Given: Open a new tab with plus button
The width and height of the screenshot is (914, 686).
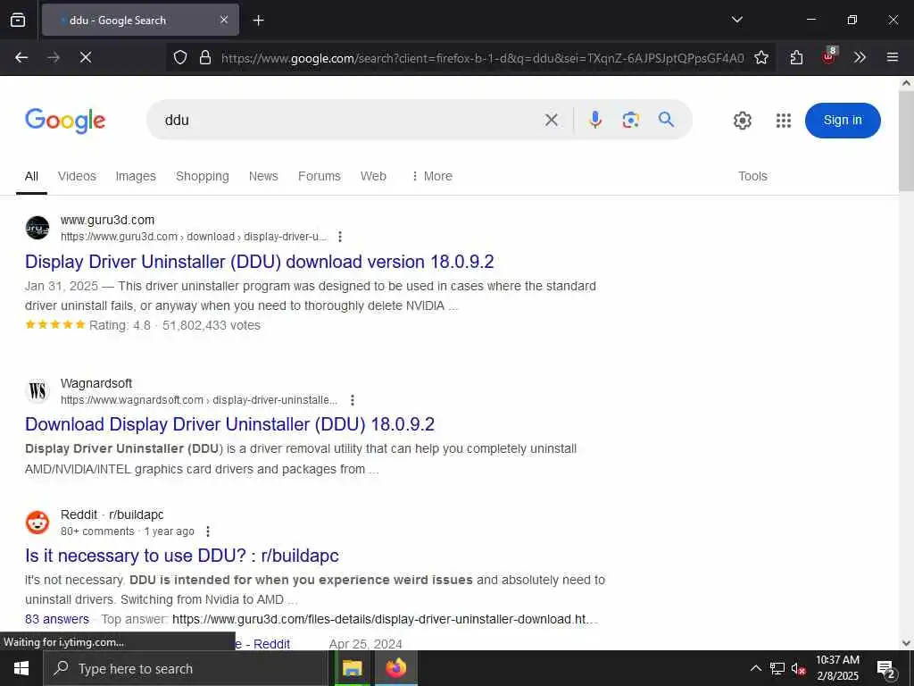Looking at the screenshot, I should pyautogui.click(x=258, y=21).
